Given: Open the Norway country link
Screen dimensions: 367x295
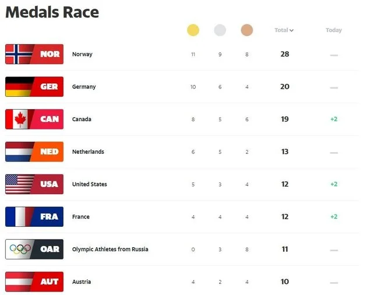Looking at the screenshot, I should pos(82,54).
